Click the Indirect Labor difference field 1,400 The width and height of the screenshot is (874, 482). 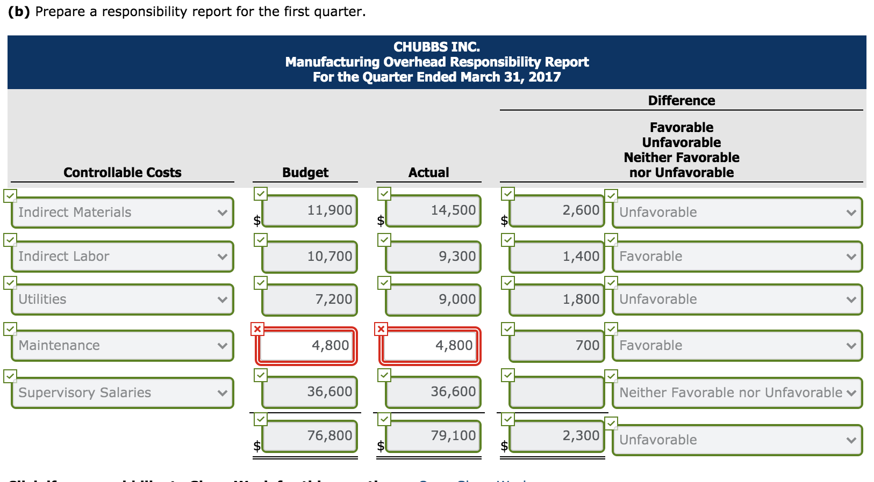click(557, 257)
